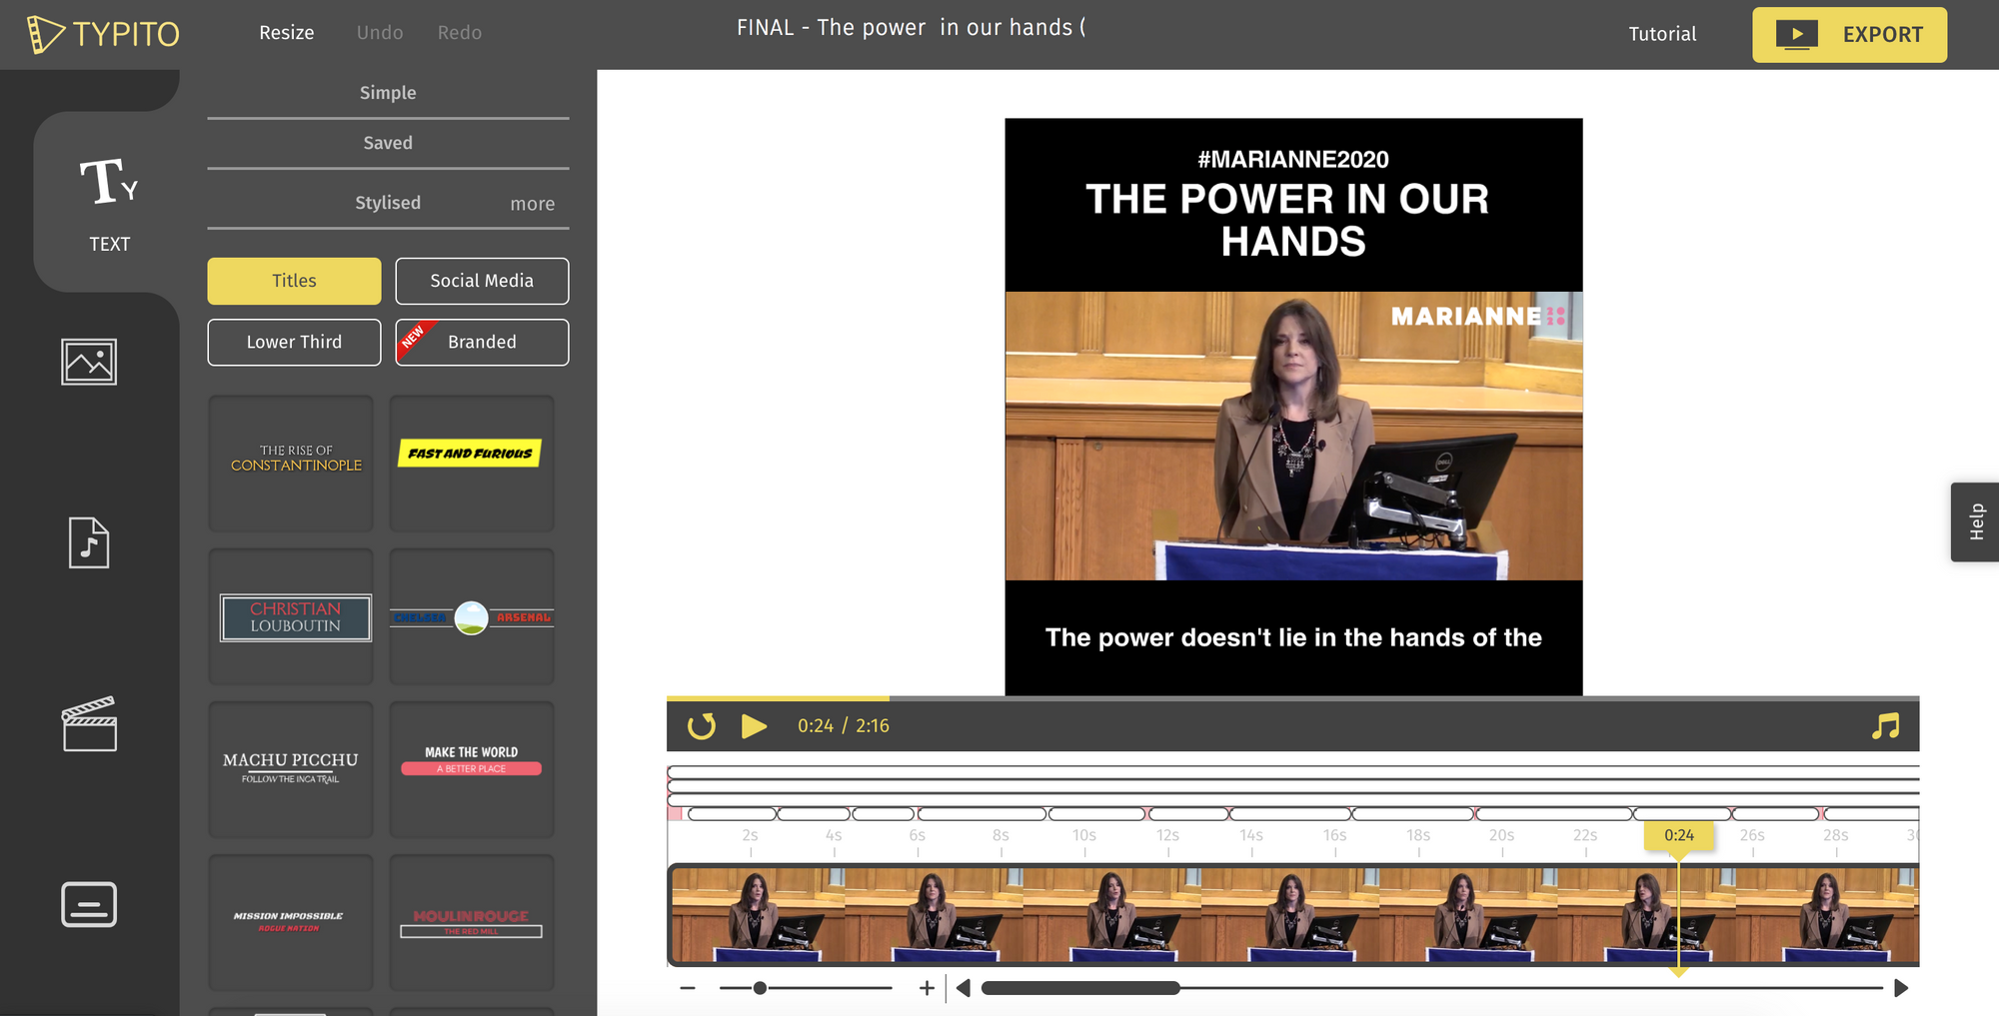Viewport: 1999px width, 1016px height.
Task: Click the 20s mark on timeline ruler
Action: 1501,835
